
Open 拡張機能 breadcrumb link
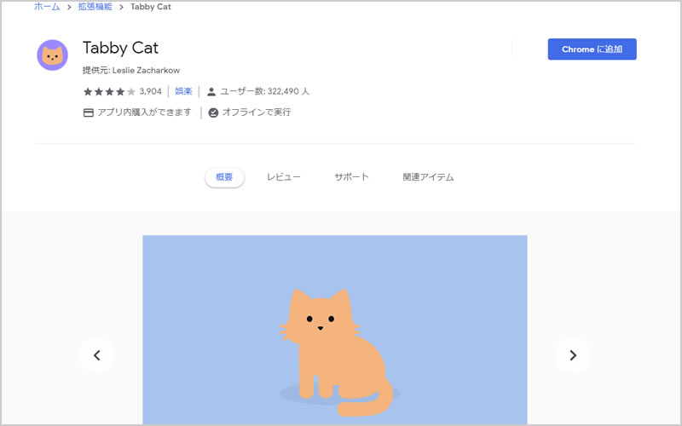pos(95,7)
